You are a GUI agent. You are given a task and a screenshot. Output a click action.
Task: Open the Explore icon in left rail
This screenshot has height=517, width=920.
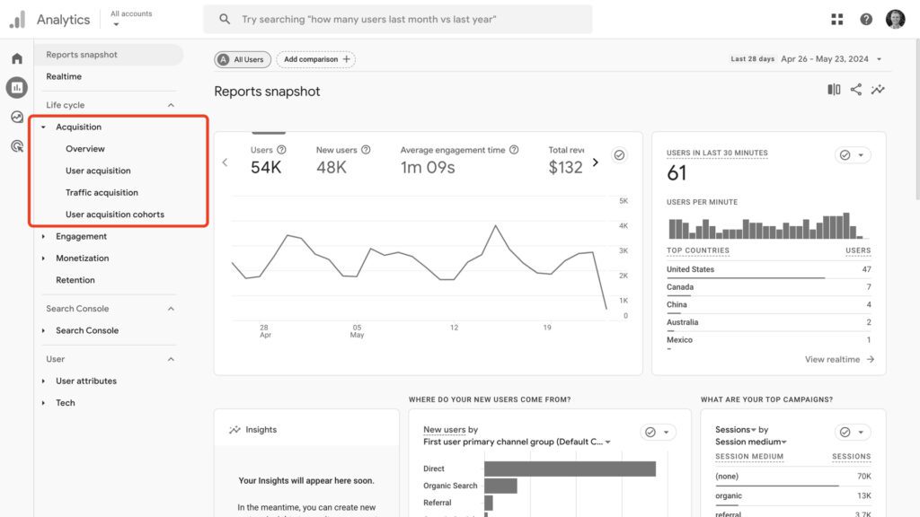(16, 117)
